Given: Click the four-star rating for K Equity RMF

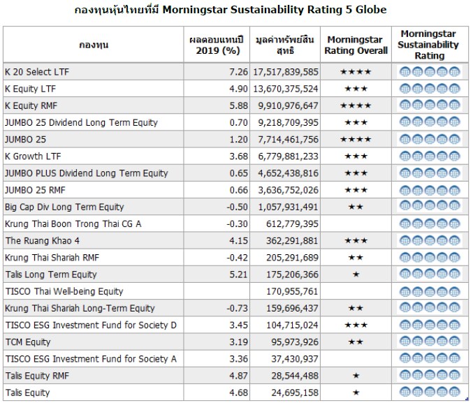Looking at the screenshot, I should click(356, 105).
